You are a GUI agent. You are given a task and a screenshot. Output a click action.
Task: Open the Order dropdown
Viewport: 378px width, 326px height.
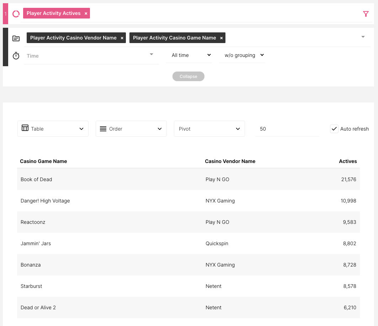131,128
